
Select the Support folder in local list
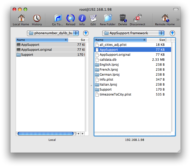tap(27, 55)
